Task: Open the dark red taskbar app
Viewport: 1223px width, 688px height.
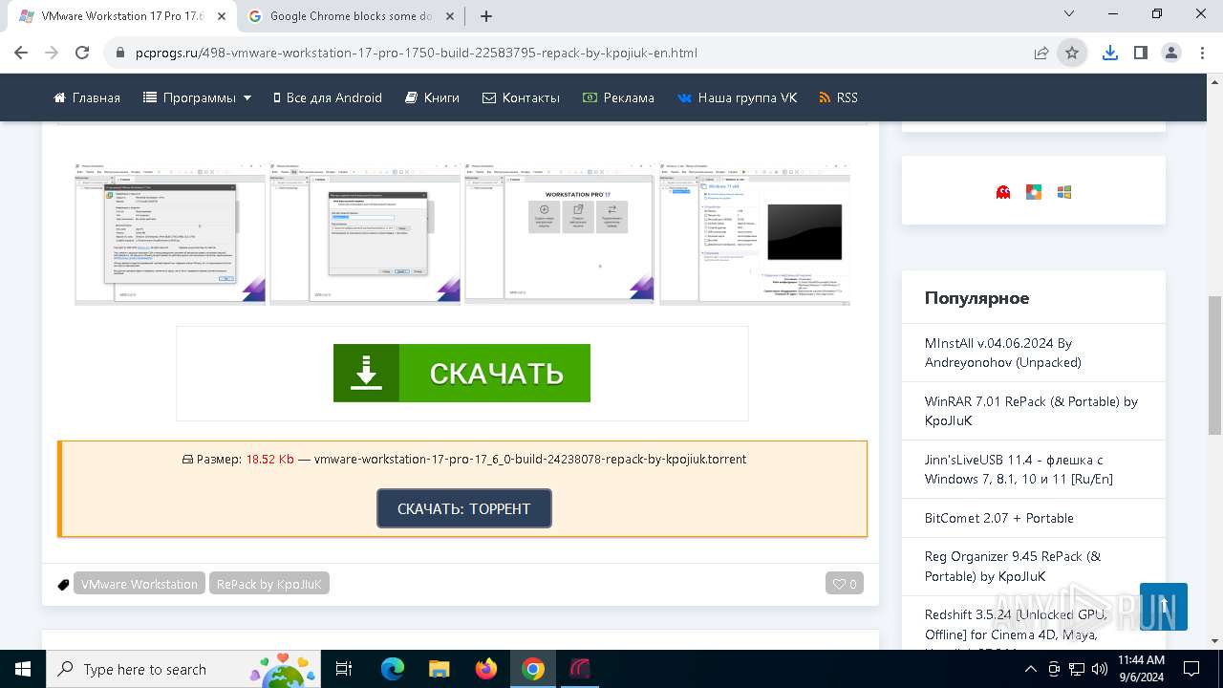Action: click(x=580, y=669)
